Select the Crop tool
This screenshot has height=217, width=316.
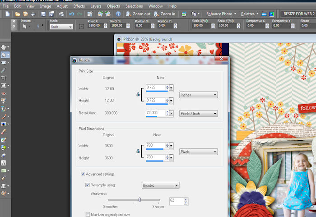click(x=4, y=78)
